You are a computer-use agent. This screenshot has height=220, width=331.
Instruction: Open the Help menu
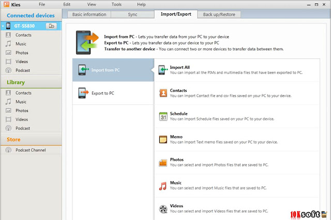(141, 4)
